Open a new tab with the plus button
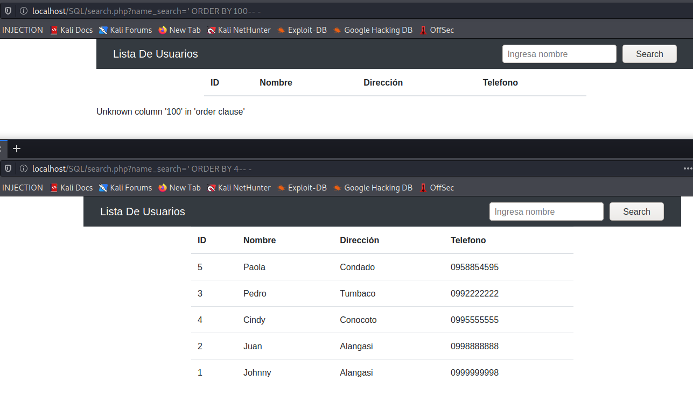This screenshot has height=395, width=693. pos(17,149)
